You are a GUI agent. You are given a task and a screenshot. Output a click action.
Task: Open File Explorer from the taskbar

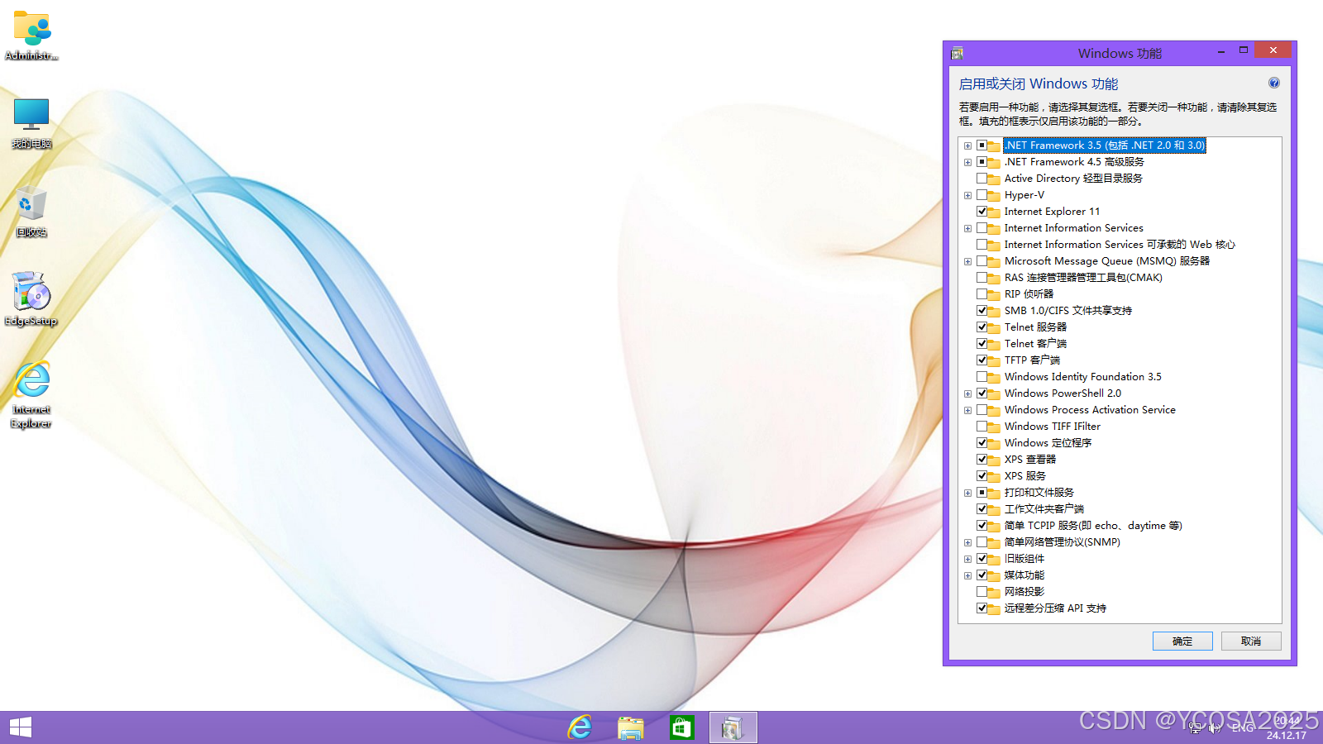631,727
